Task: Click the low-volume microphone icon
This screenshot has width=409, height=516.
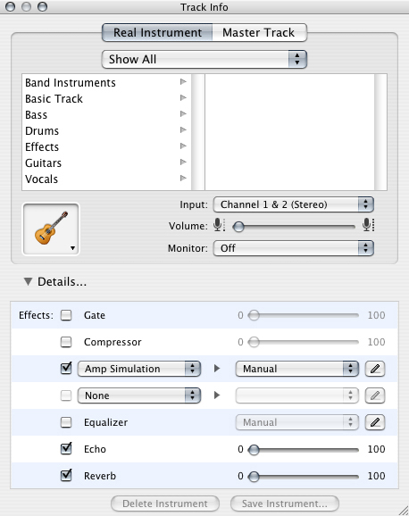Action: click(219, 226)
